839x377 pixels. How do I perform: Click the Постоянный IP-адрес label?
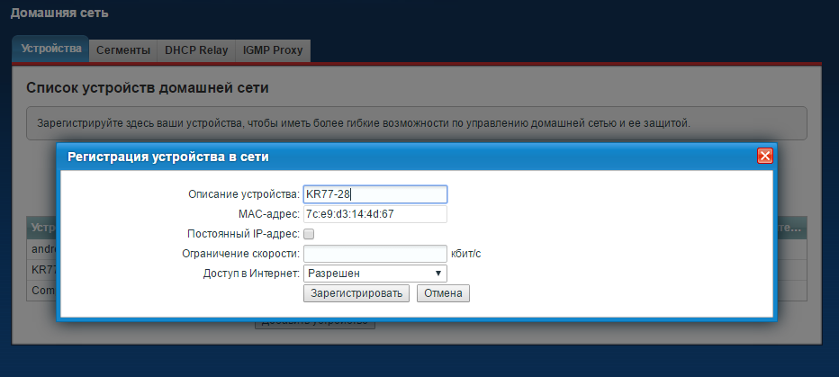pos(238,234)
